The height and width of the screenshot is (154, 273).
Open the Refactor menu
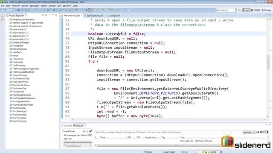(x=16, y=6)
